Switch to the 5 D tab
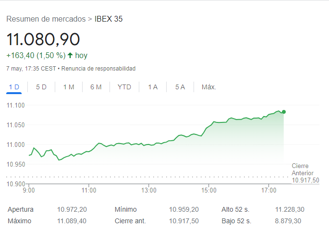 click(41, 87)
